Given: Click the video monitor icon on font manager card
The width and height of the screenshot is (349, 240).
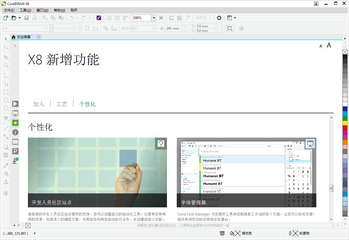Looking at the screenshot, I should (x=310, y=143).
